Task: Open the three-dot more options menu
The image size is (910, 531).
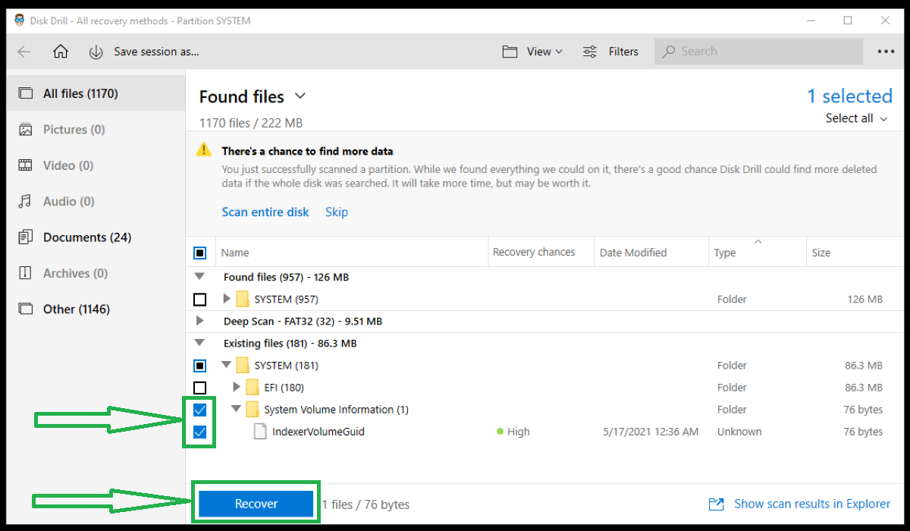Action: (x=886, y=52)
